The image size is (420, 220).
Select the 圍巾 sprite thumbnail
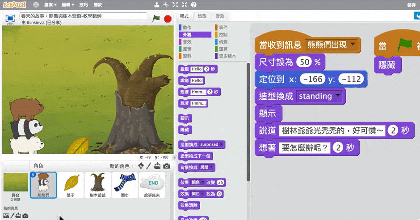pos(125,185)
